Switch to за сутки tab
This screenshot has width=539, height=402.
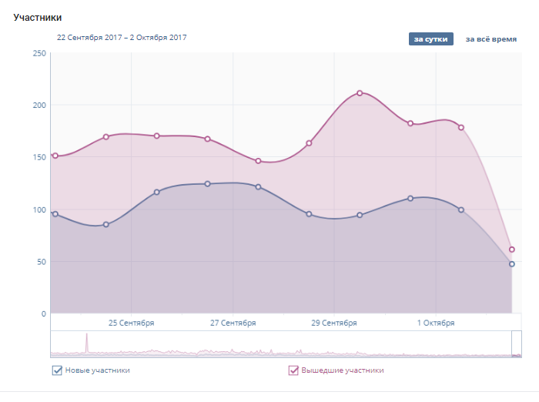(x=430, y=39)
